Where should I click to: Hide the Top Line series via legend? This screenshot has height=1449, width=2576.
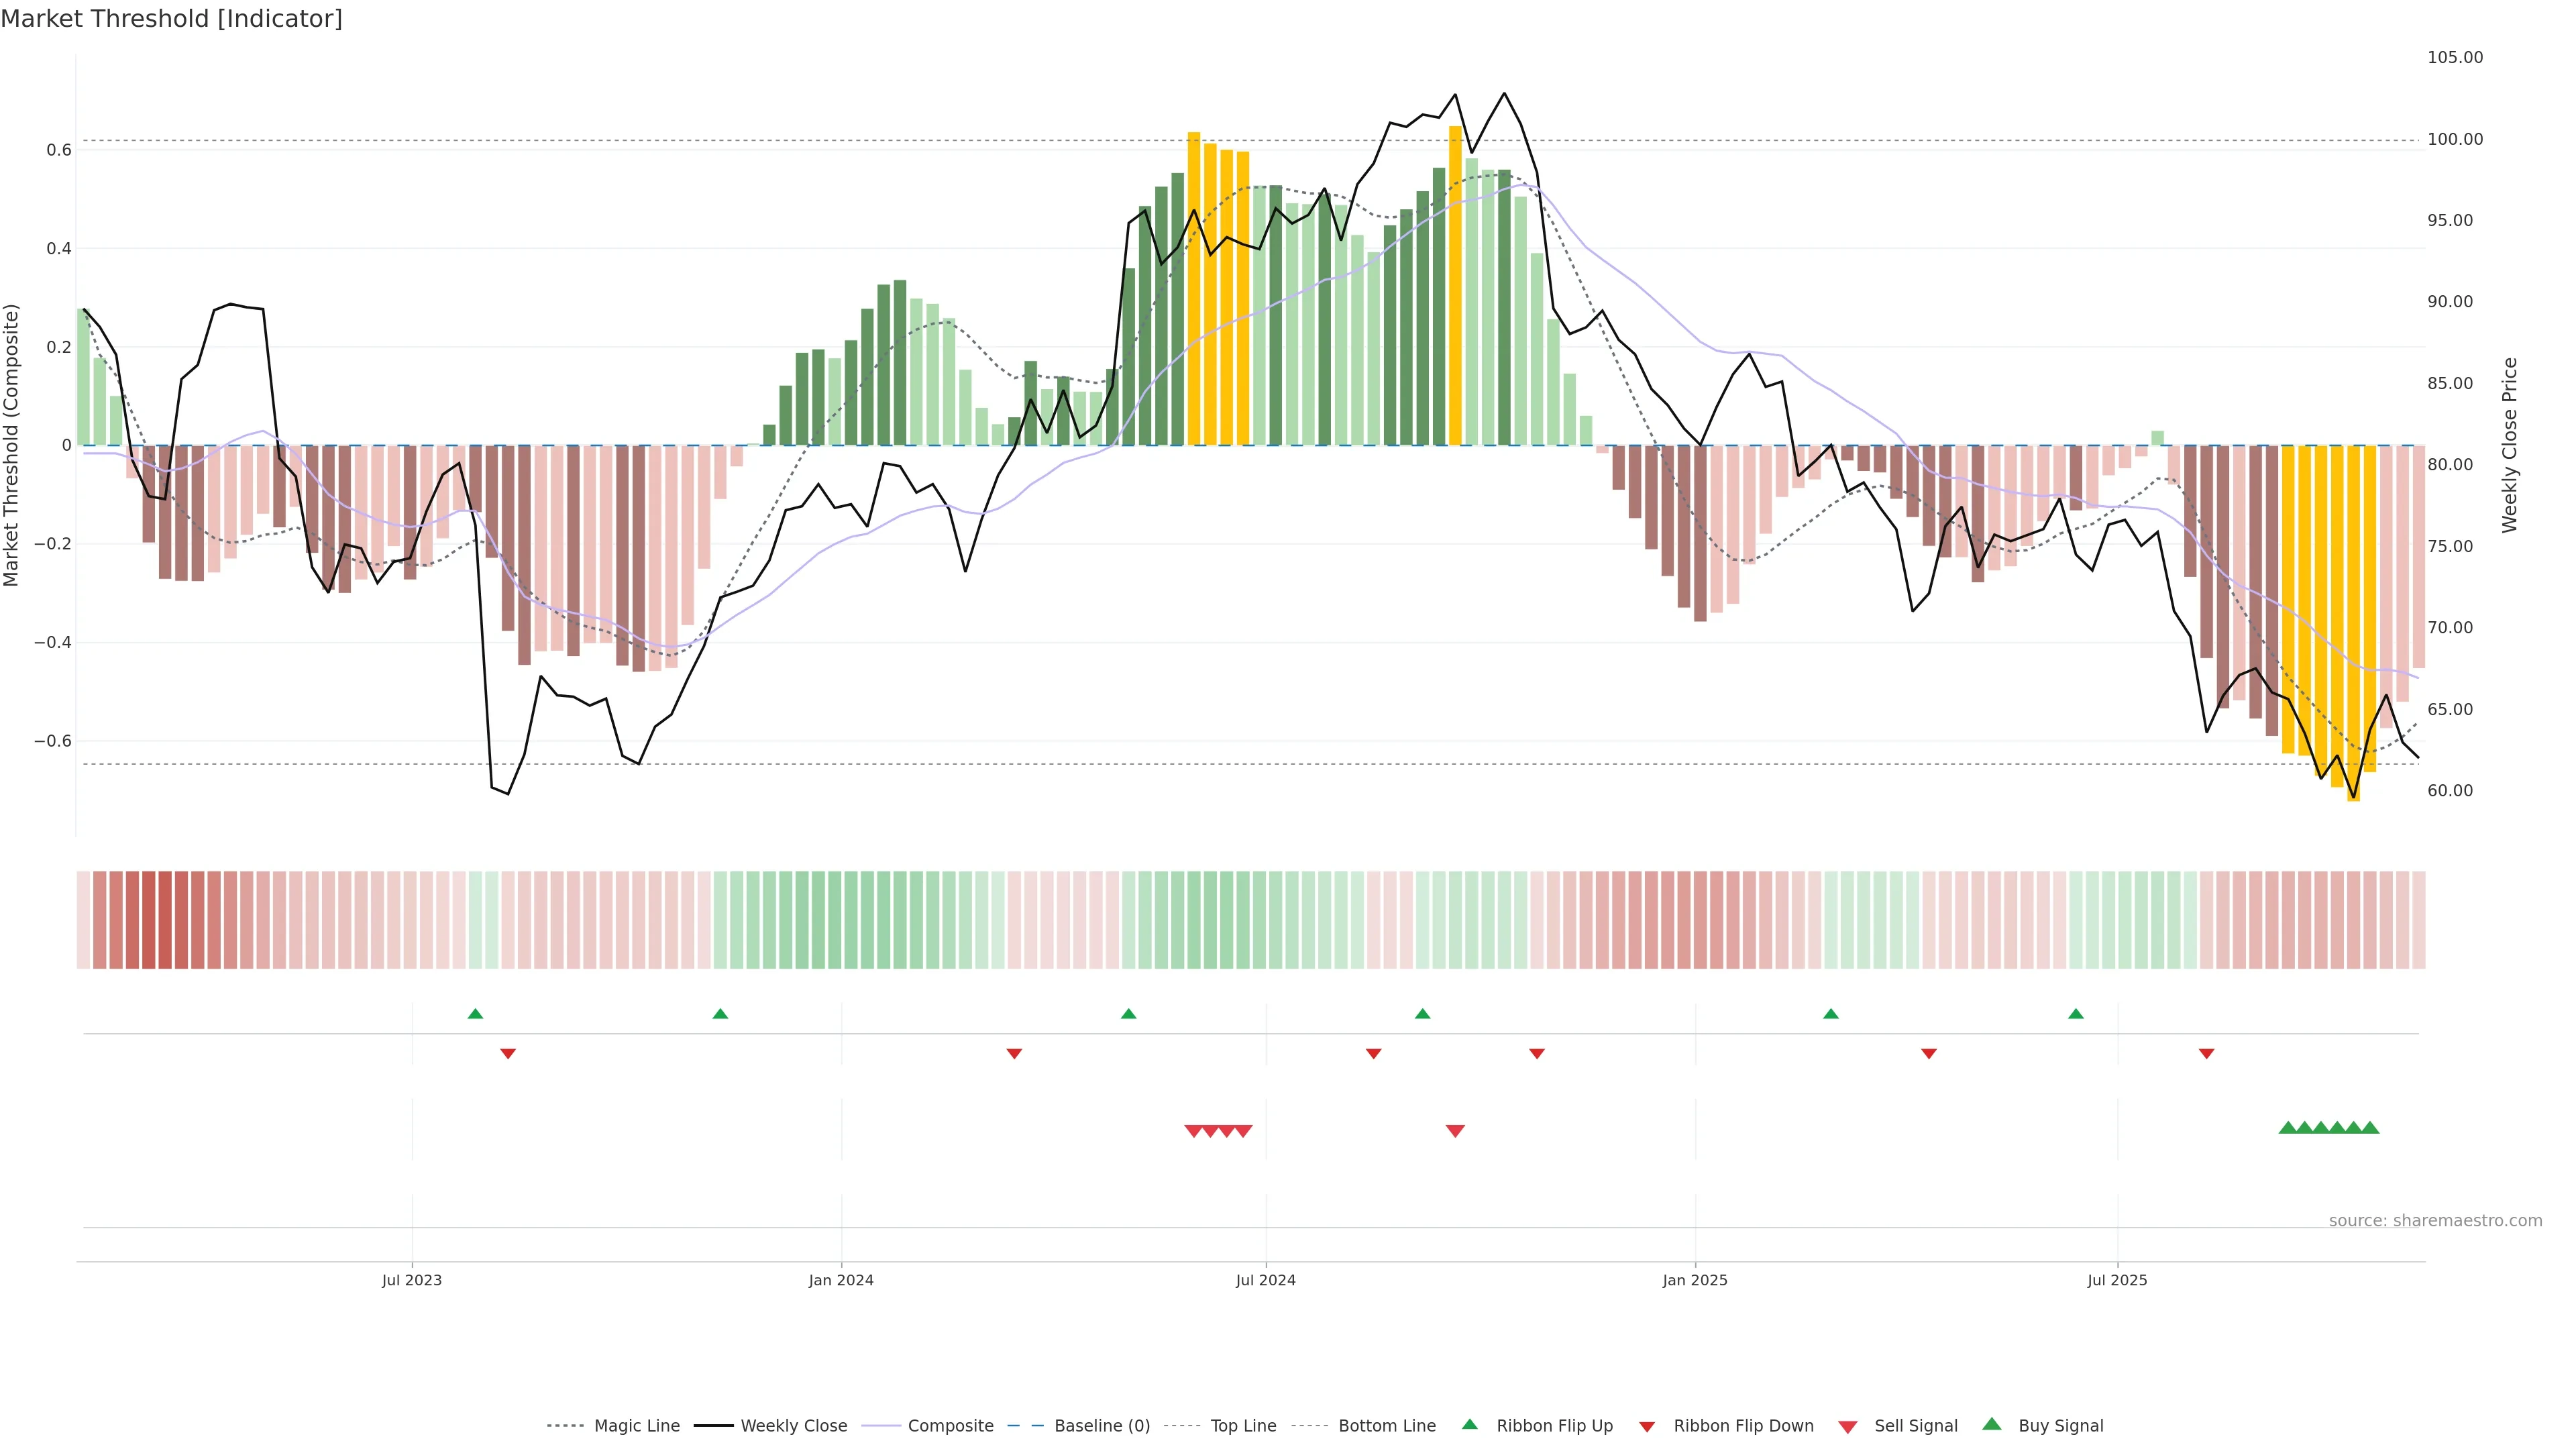(1243, 1426)
